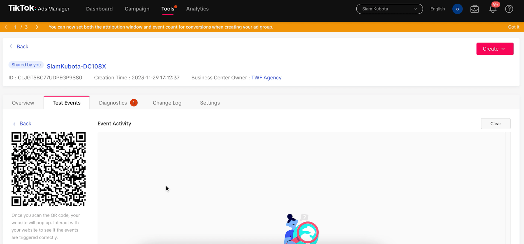The height and width of the screenshot is (244, 524).
Task: Open the user profile avatar
Action: pos(457,9)
